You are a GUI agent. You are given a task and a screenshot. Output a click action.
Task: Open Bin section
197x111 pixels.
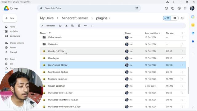11,64
